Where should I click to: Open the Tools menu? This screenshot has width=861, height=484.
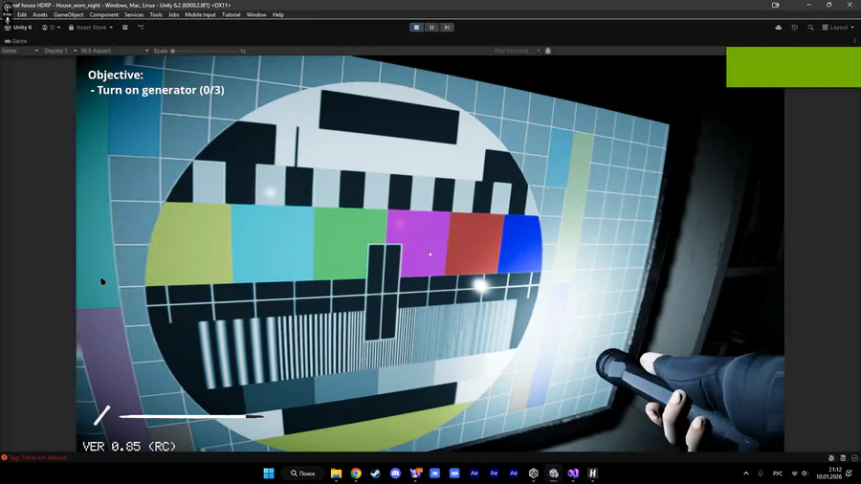(x=156, y=14)
